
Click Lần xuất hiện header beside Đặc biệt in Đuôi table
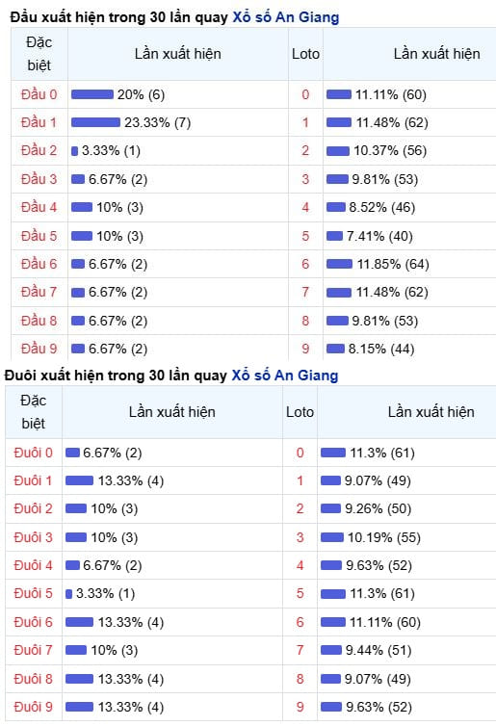[172, 412]
